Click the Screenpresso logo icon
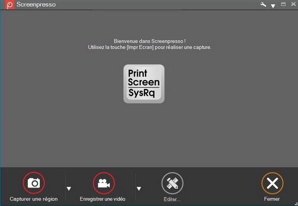 9,4
